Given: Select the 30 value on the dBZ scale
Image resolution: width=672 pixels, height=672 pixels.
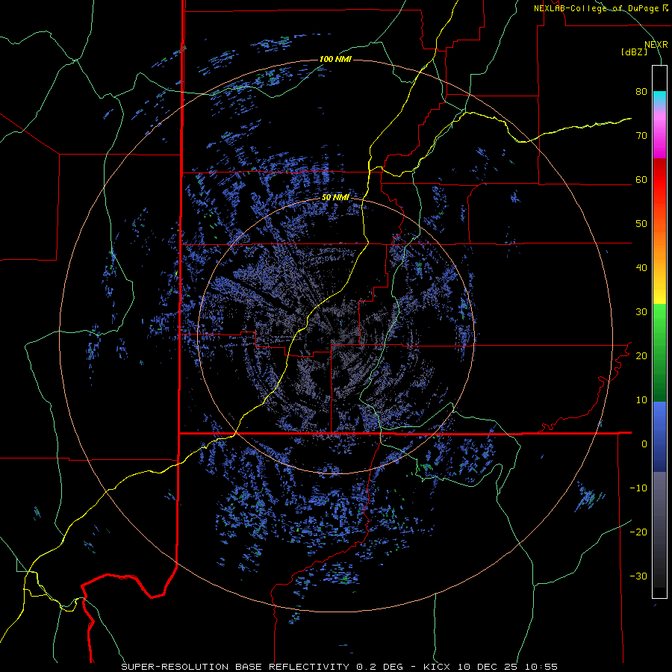Looking at the screenshot, I should [641, 311].
